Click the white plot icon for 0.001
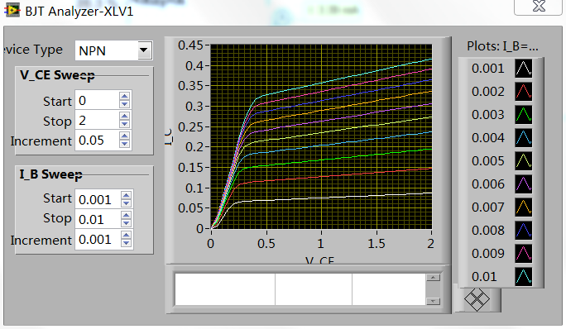This screenshot has height=329, width=566. pyautogui.click(x=524, y=69)
